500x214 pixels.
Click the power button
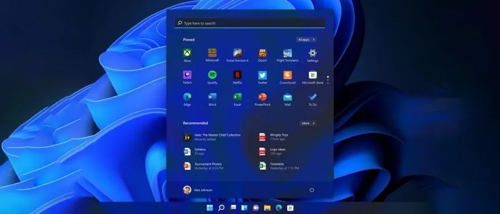[x=312, y=190]
